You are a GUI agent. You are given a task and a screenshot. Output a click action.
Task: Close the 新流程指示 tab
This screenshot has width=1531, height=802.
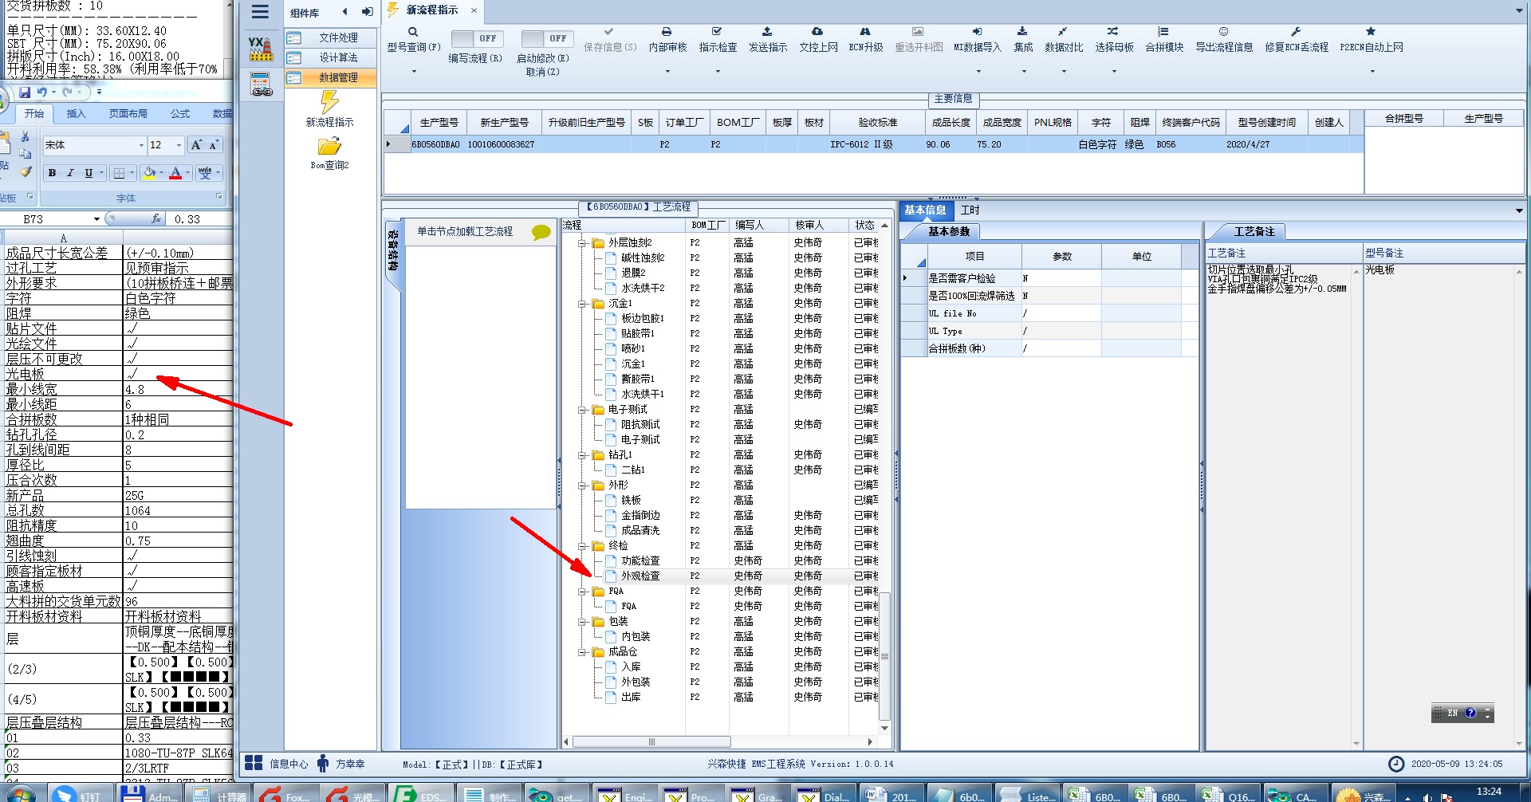click(474, 10)
